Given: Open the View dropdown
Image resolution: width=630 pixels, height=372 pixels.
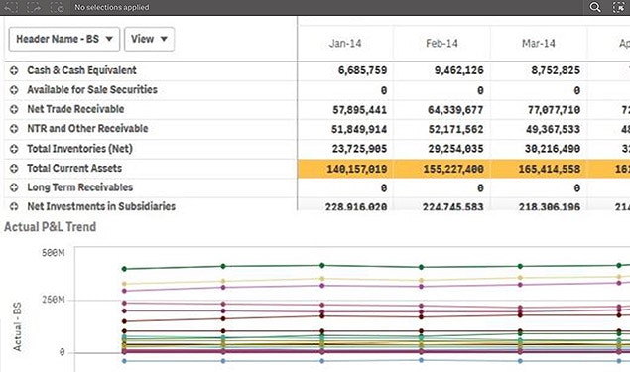Looking at the screenshot, I should point(149,39).
